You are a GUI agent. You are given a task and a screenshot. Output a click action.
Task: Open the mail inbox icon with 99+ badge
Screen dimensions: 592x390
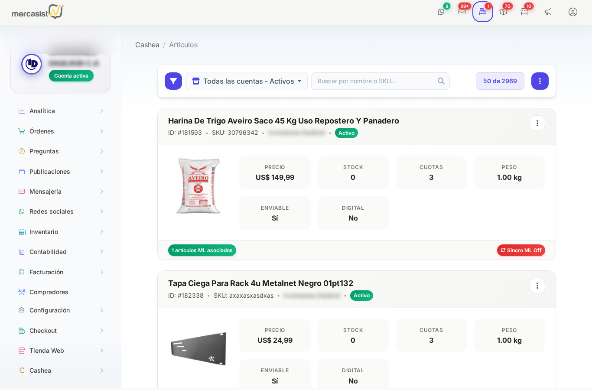(462, 12)
